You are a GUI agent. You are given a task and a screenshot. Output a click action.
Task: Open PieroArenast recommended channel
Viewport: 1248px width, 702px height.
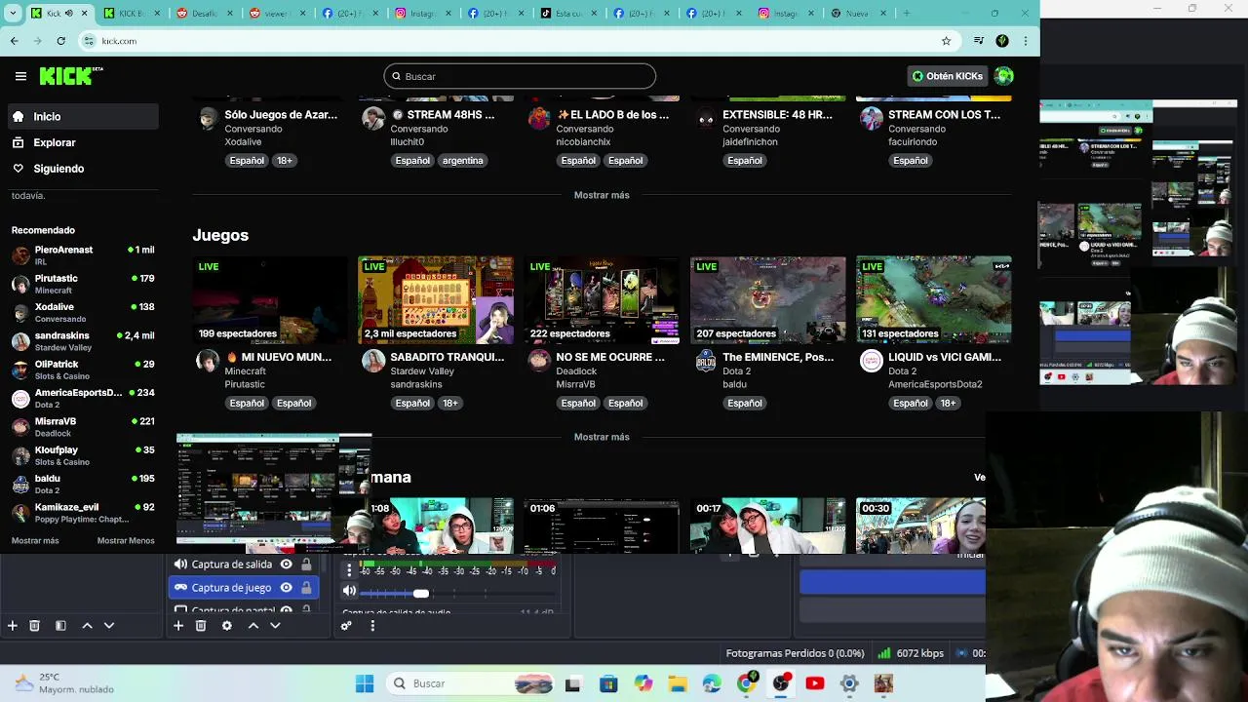click(x=83, y=255)
